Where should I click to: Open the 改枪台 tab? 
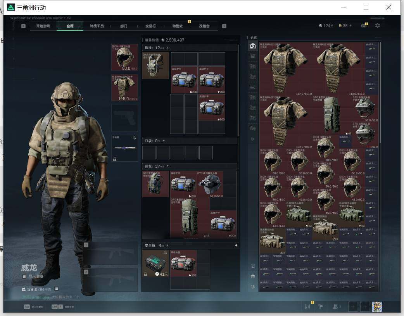coord(204,26)
